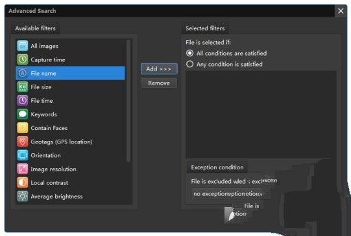Image resolution: width=351 pixels, height=236 pixels.
Task: Click the Keywords speech bubble icon
Action: tap(23, 114)
